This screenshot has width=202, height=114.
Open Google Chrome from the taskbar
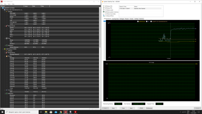click(61, 112)
